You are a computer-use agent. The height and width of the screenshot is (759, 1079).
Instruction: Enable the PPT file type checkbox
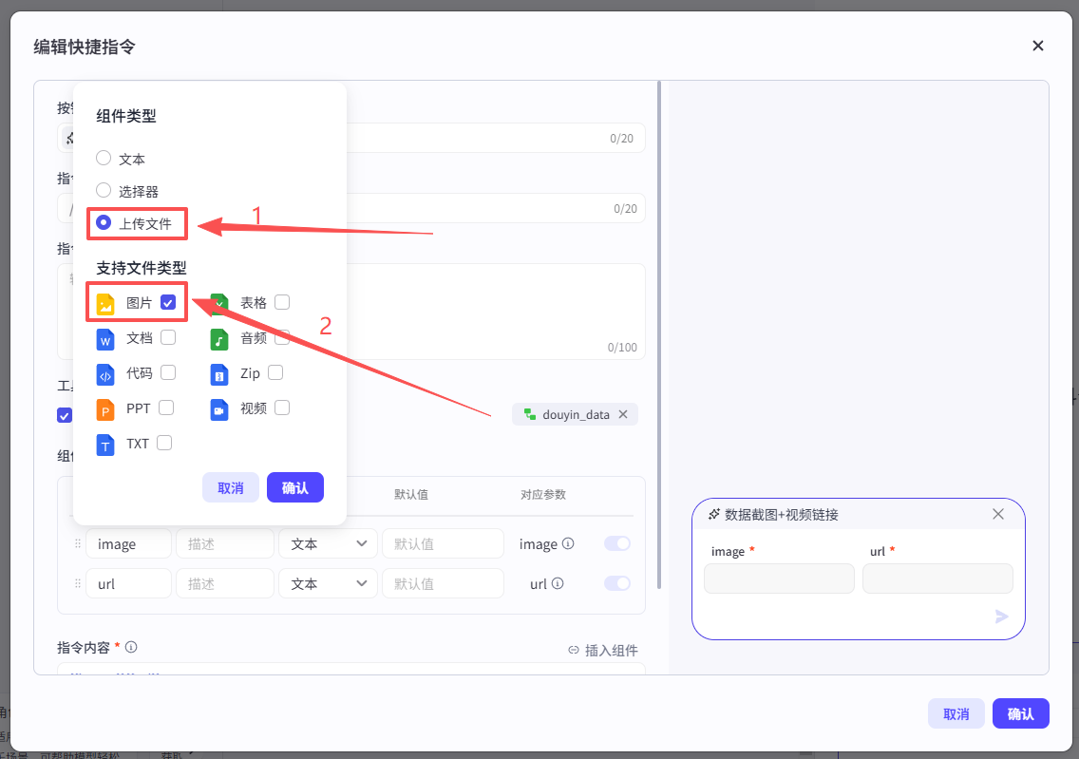[x=166, y=408]
